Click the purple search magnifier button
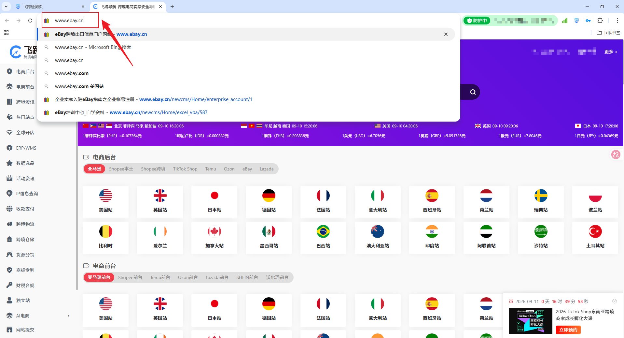The image size is (624, 338). pos(473,92)
